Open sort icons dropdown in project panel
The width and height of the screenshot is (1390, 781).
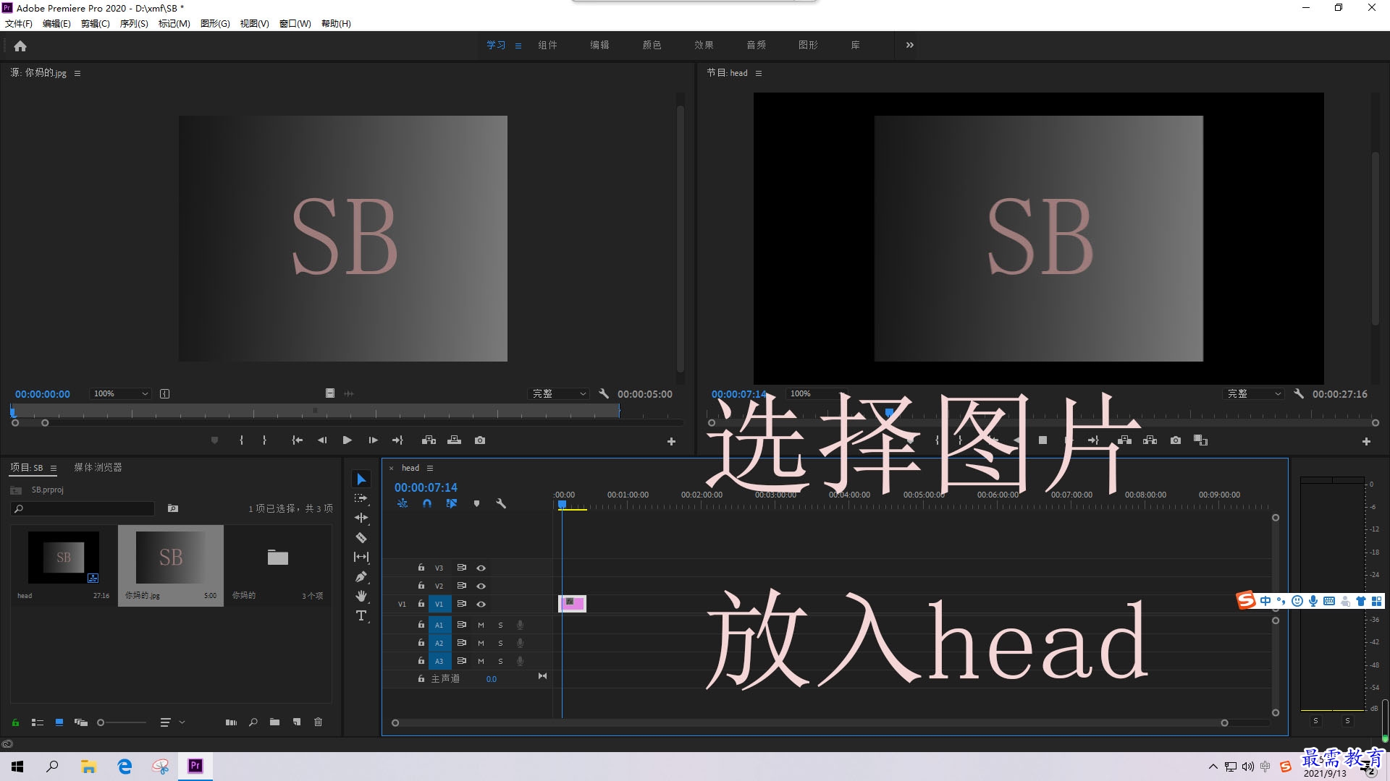click(x=172, y=722)
